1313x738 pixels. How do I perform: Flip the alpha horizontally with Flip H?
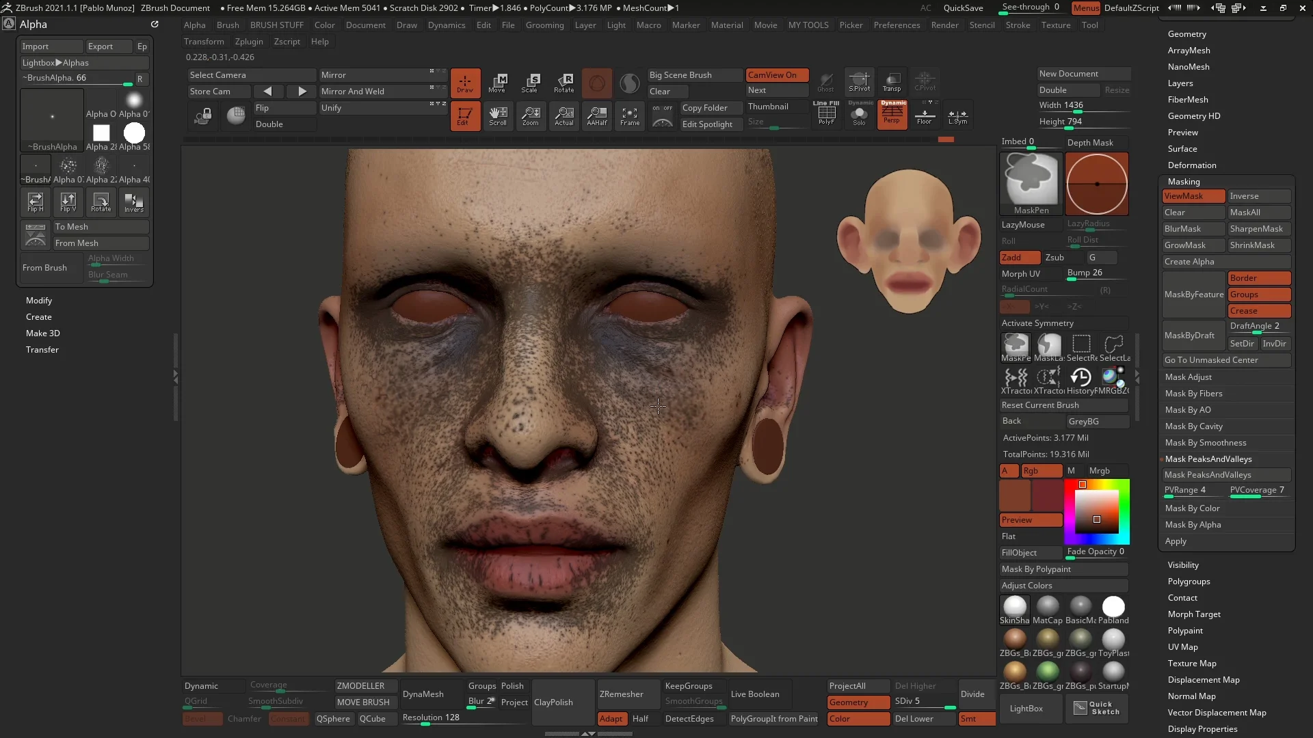coord(35,202)
